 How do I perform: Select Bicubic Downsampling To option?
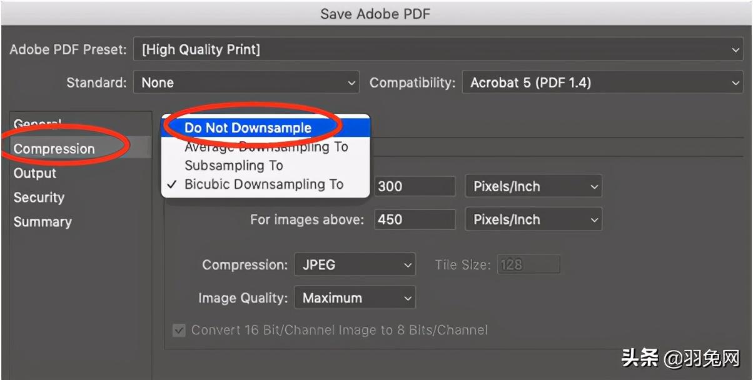click(264, 184)
